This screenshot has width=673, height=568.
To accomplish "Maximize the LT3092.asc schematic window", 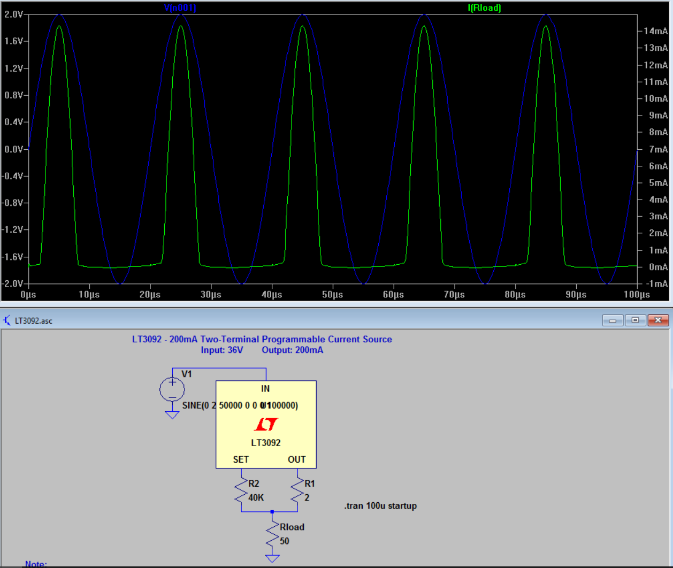I will 635,320.
